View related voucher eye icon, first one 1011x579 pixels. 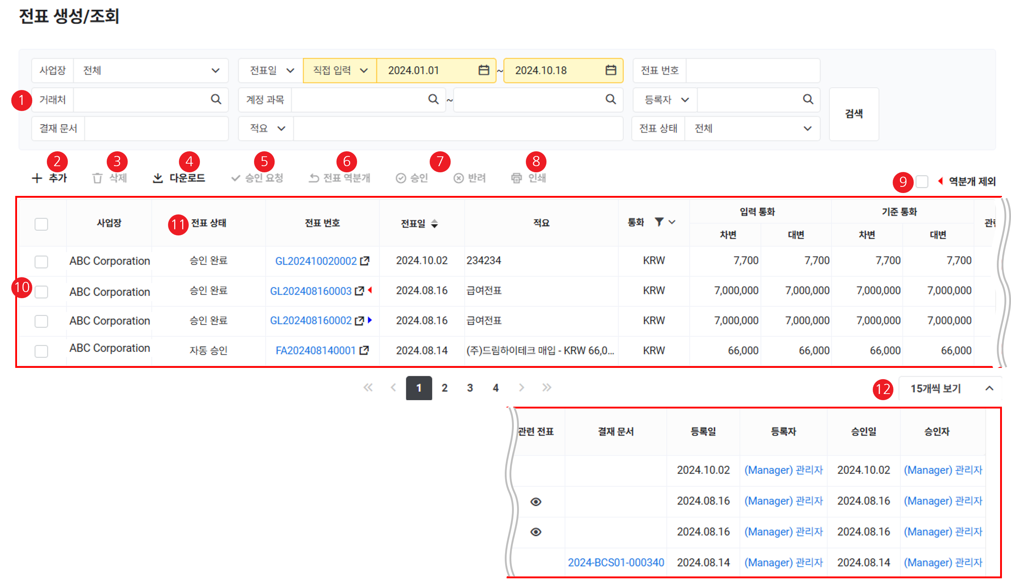point(536,502)
